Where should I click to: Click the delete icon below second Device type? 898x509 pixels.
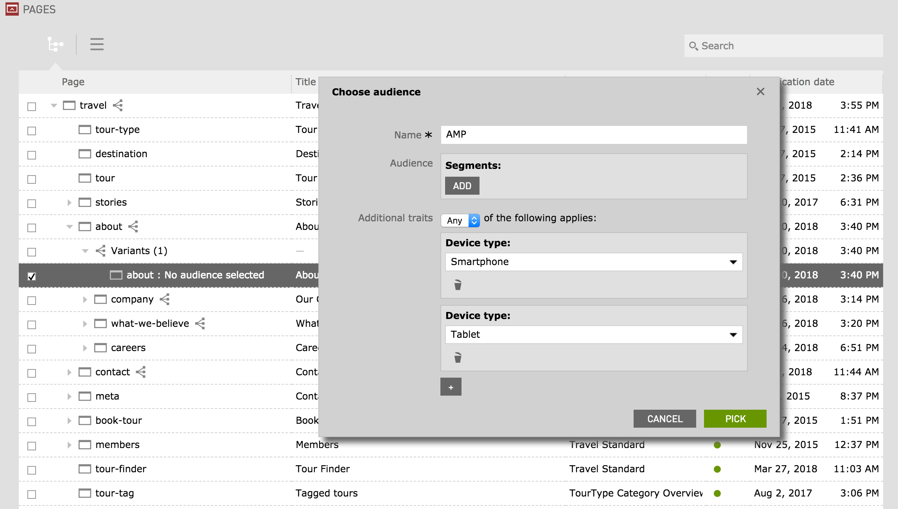[458, 357]
